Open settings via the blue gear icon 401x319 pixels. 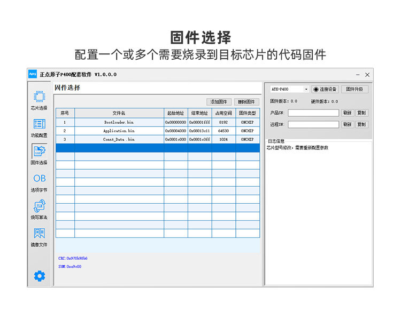[x=40, y=276]
